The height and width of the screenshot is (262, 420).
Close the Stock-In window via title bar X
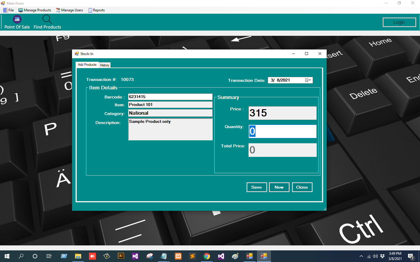[x=320, y=54]
